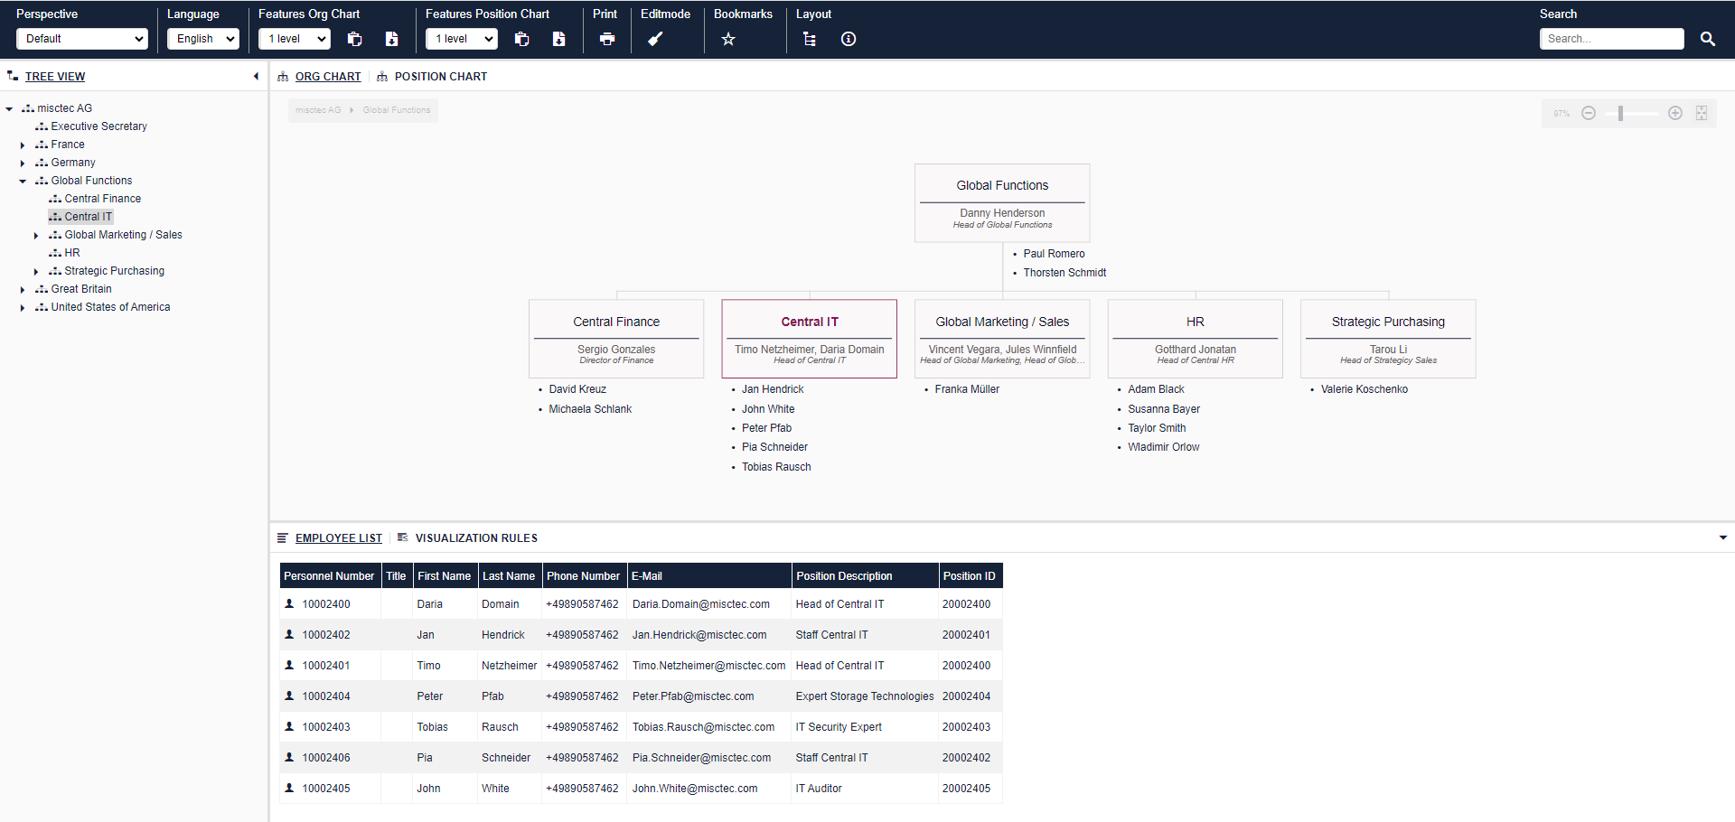This screenshot has height=822, width=1735.
Task: Select the Central Finance org chart box
Action: tap(616, 339)
